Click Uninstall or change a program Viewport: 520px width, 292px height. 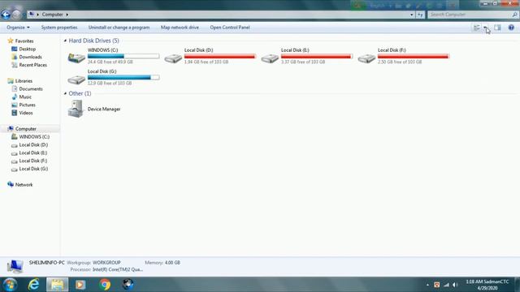[119, 28]
